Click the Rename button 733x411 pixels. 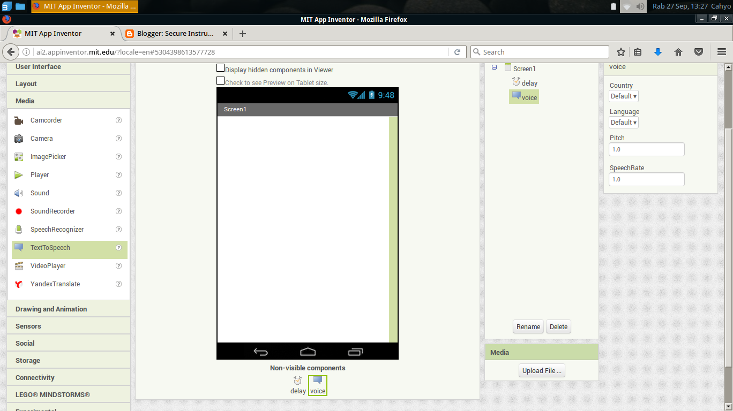[528, 326]
